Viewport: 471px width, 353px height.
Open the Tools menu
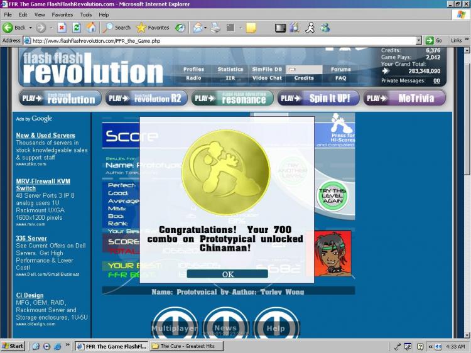click(86, 14)
